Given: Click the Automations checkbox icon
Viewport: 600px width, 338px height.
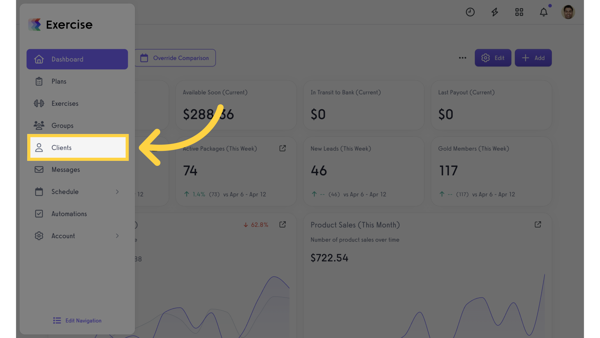Looking at the screenshot, I should [x=39, y=214].
